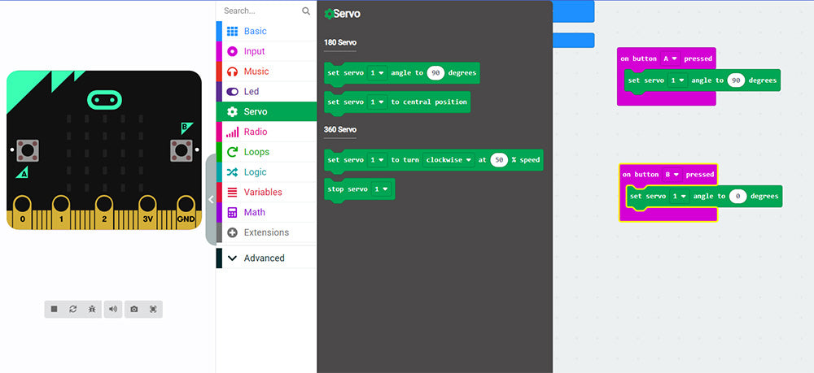Expand the Advanced toolbox section
The image size is (814, 373).
pos(264,258)
